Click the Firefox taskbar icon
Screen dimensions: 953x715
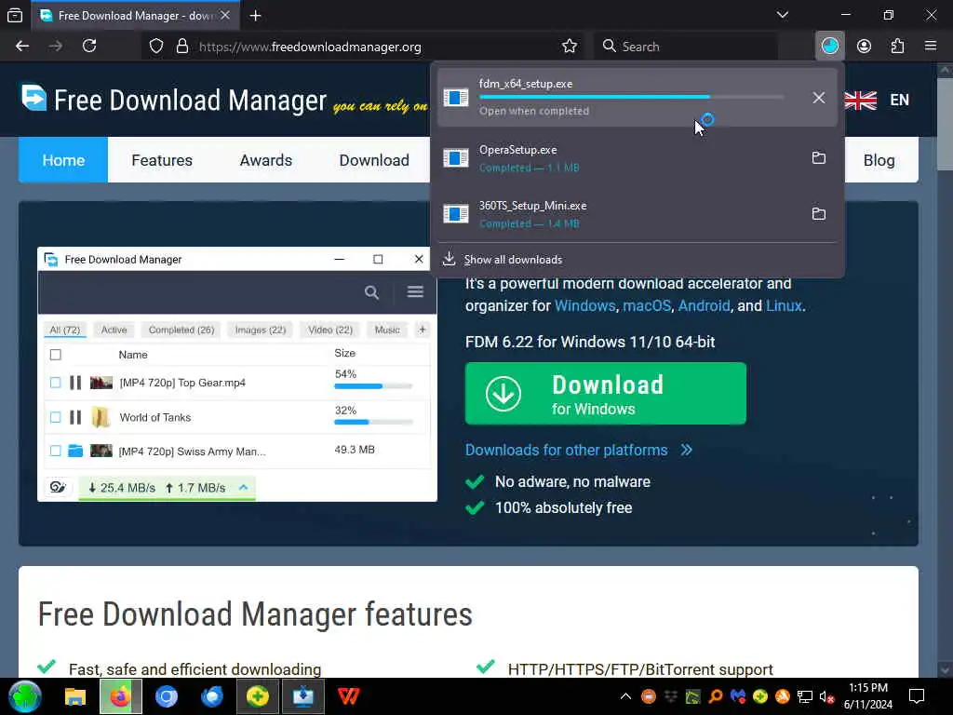click(x=121, y=696)
